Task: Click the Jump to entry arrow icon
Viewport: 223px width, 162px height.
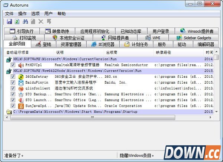Action: coord(49,22)
